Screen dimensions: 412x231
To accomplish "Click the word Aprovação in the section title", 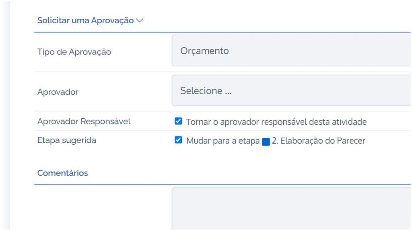I will tap(113, 20).
